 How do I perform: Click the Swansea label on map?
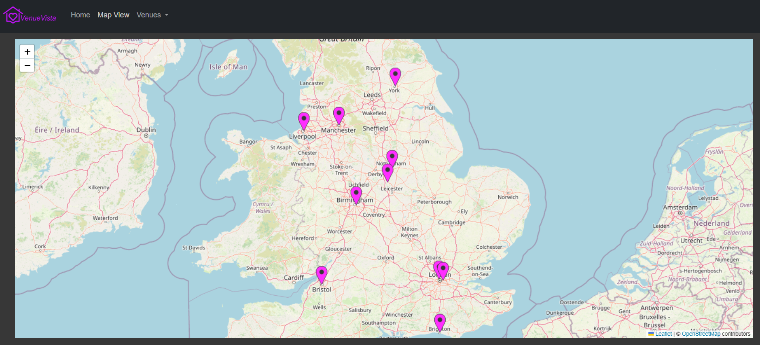point(257,268)
